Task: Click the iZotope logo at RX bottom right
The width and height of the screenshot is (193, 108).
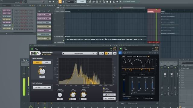Action: [x=157, y=103]
